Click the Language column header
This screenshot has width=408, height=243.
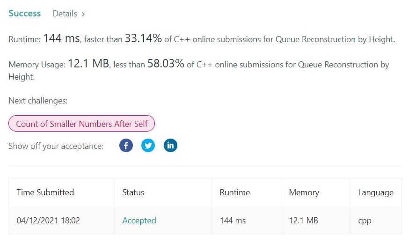tap(376, 192)
